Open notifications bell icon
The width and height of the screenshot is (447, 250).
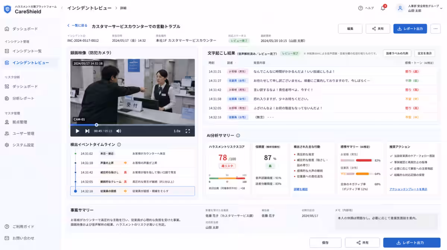383,8
